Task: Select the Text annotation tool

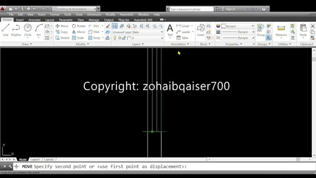Action: (170, 30)
